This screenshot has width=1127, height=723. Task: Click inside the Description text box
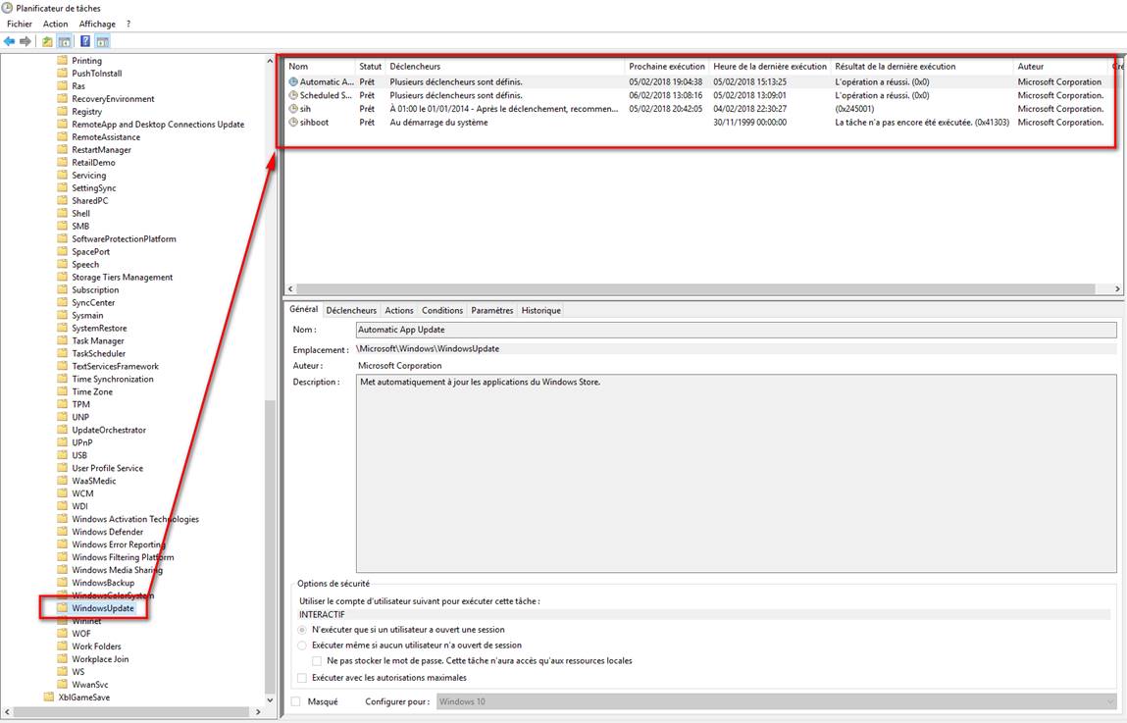736,473
